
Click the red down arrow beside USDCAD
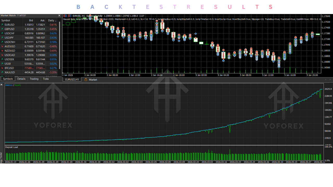[2, 55]
